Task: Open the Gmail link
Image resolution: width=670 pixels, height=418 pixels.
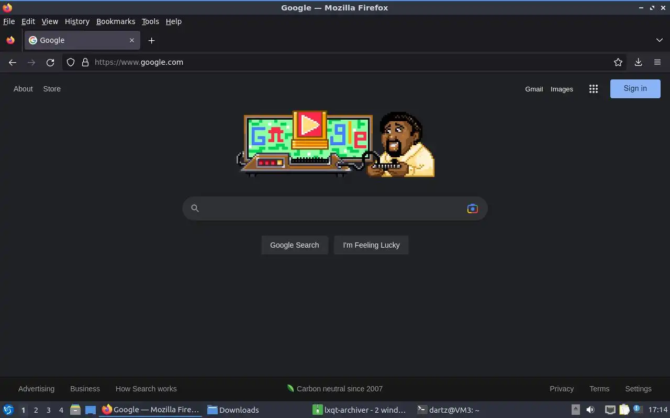Action: pos(534,89)
